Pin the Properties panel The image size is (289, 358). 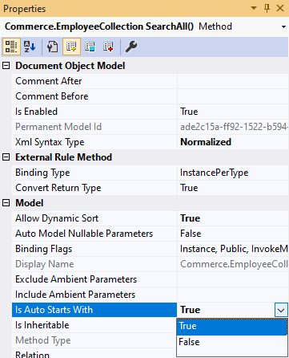[x=267, y=8]
